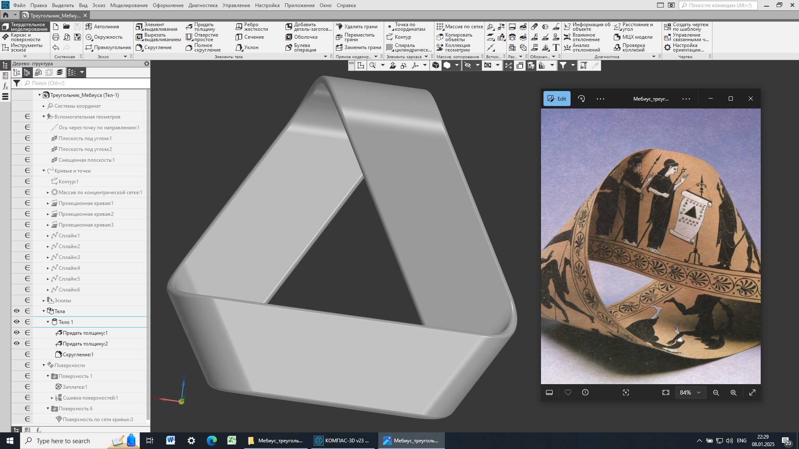799x449 pixels.
Task: Collapse Вспомогательная геометрия node
Action: 44,117
